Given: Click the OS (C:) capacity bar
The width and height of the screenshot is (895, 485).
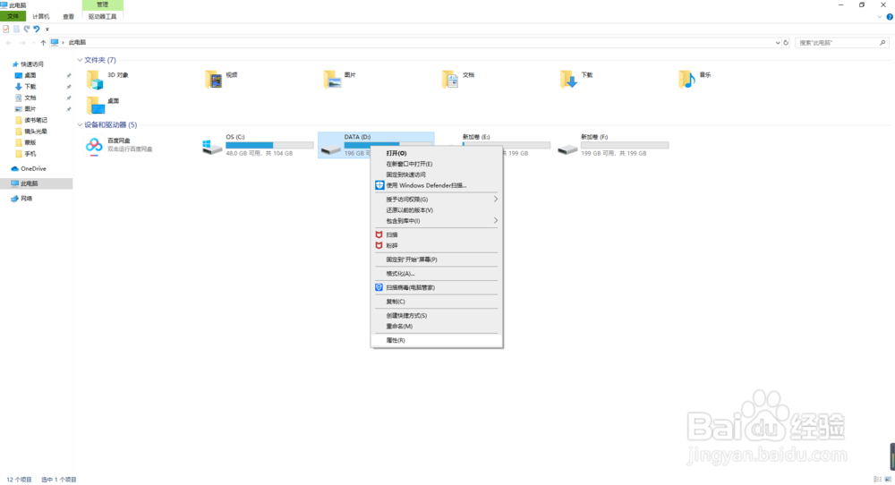Looking at the screenshot, I should coord(269,146).
